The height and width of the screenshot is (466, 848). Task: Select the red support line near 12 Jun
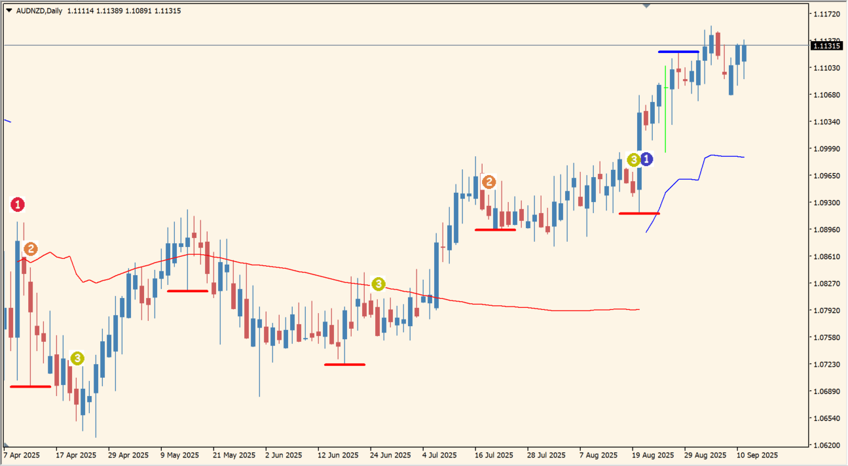coord(344,364)
